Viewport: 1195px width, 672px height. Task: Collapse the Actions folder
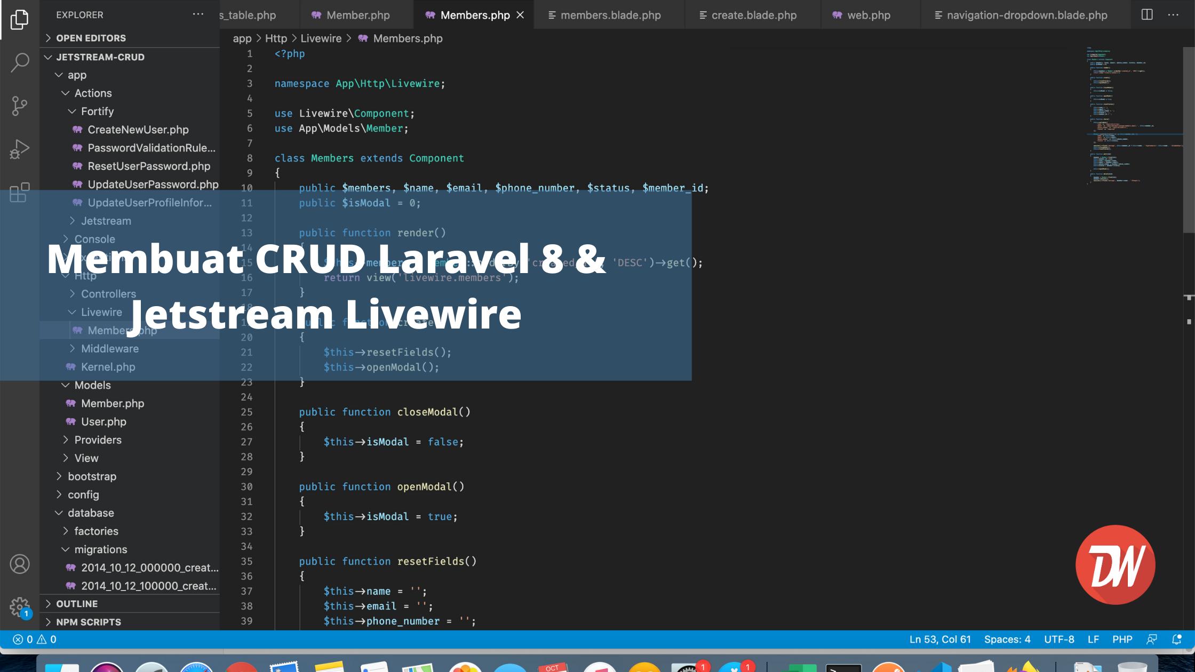[x=130, y=93]
